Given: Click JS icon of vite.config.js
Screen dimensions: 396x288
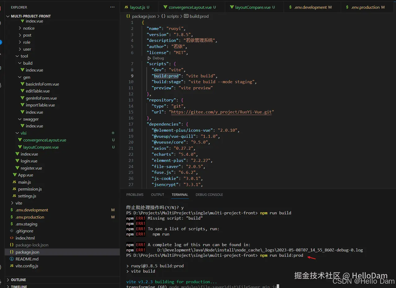Looking at the screenshot, I should pyautogui.click(x=12, y=266).
